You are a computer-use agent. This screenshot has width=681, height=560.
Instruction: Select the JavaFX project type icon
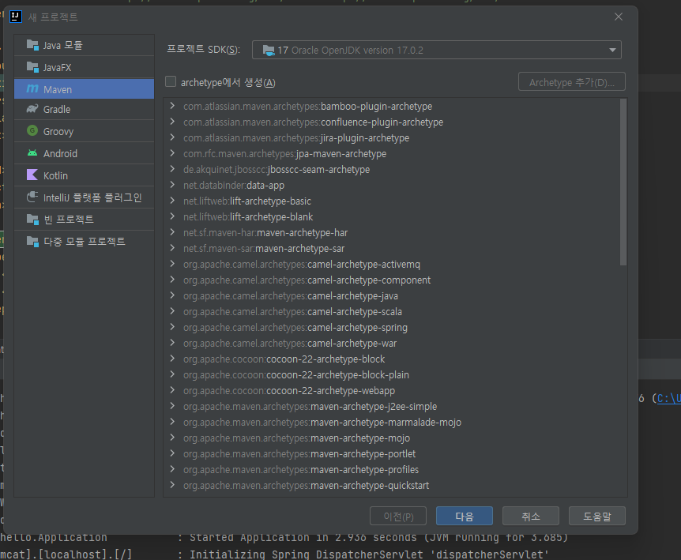point(32,67)
